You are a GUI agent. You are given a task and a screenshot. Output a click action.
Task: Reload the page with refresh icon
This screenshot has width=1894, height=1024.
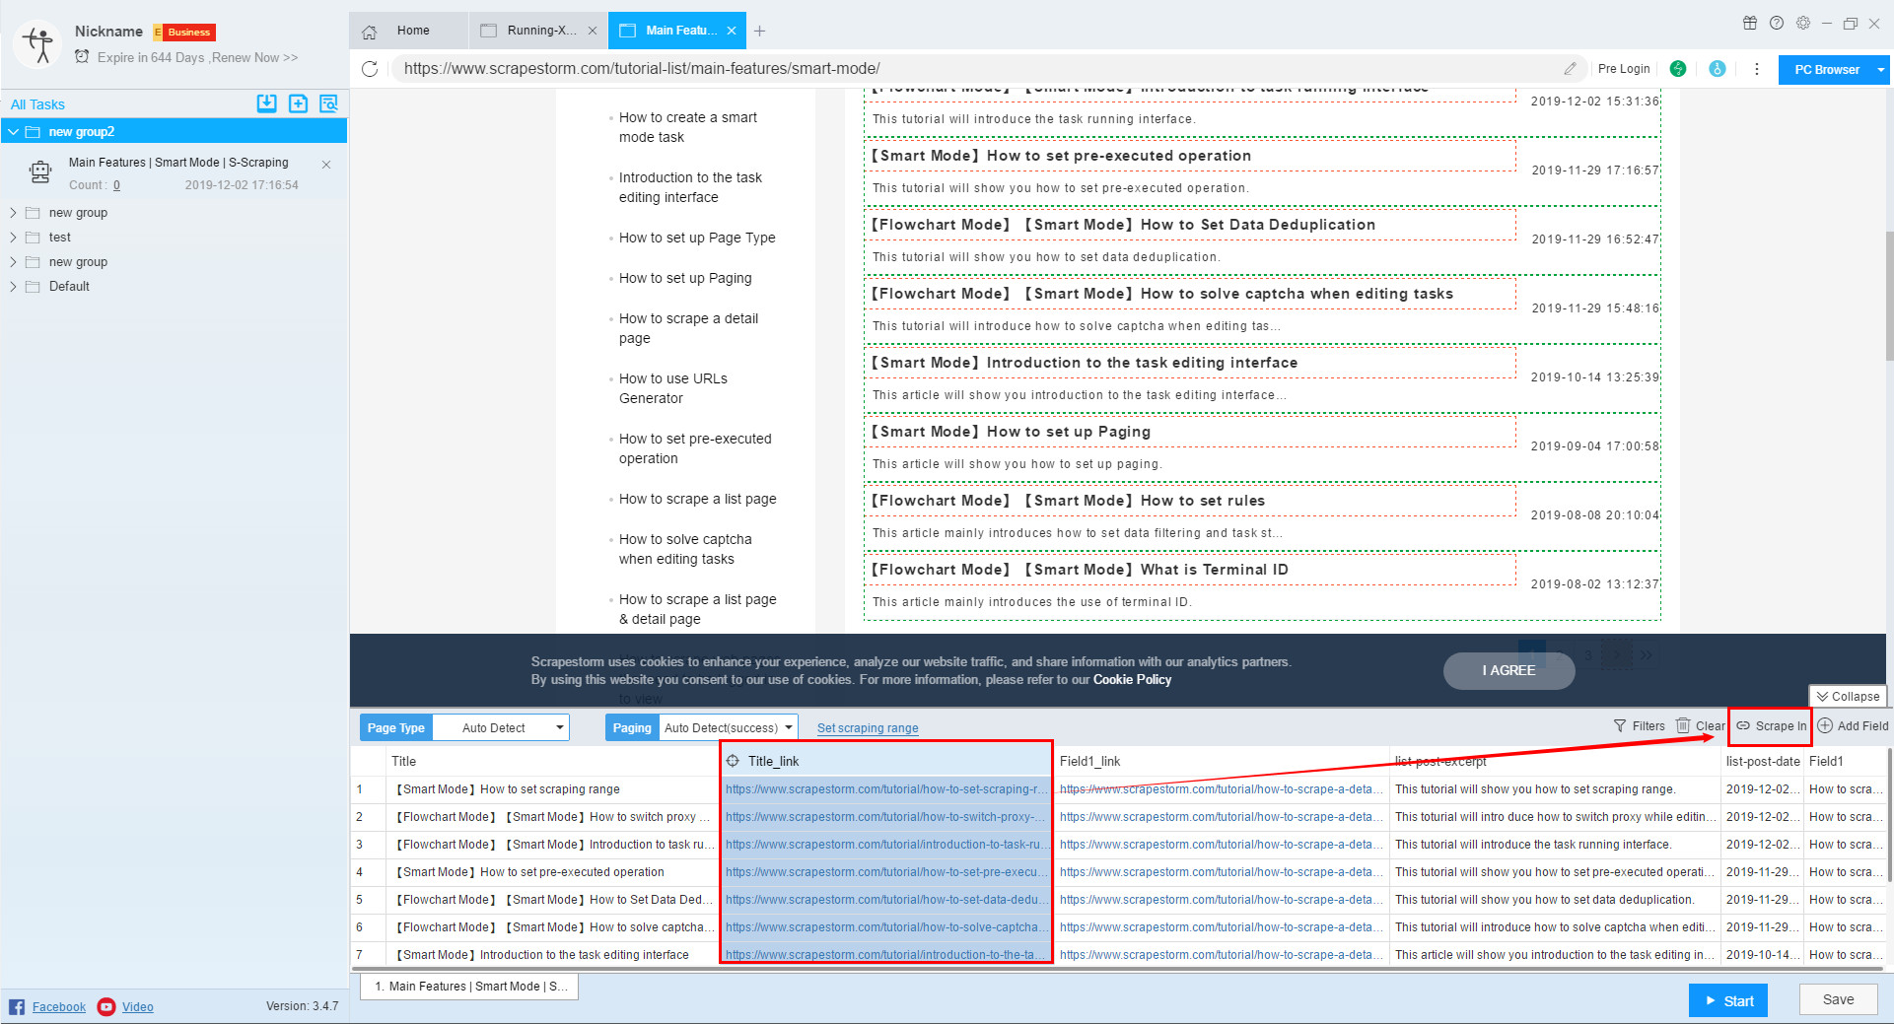coord(370,69)
